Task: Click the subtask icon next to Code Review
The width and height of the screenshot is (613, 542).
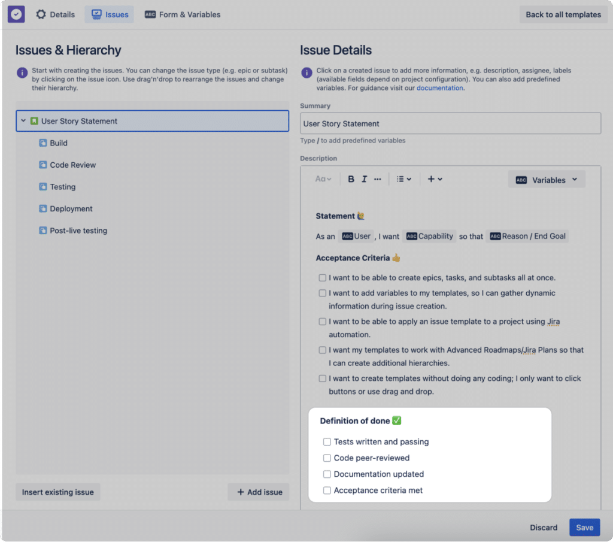Action: (x=43, y=165)
